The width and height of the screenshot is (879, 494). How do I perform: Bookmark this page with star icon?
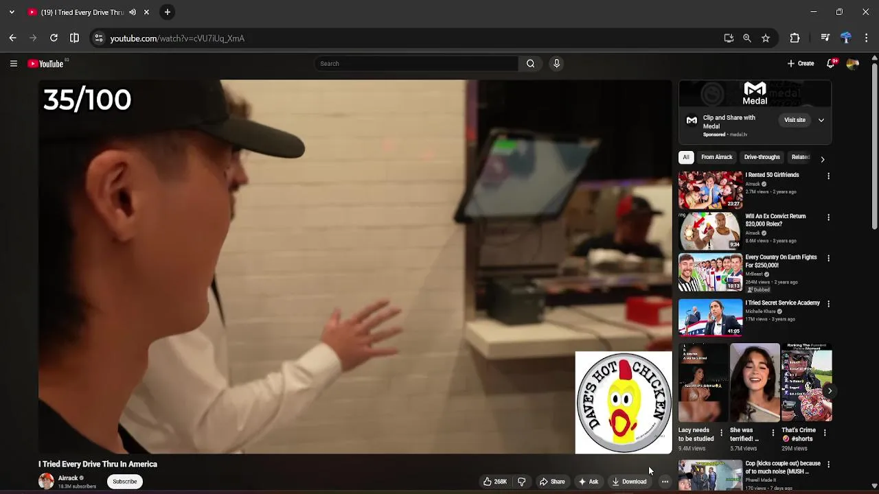(x=766, y=38)
